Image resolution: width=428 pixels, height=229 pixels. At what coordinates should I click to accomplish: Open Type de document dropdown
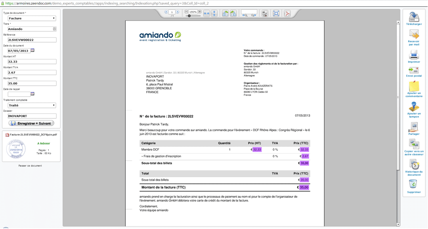pyautogui.click(x=32, y=18)
